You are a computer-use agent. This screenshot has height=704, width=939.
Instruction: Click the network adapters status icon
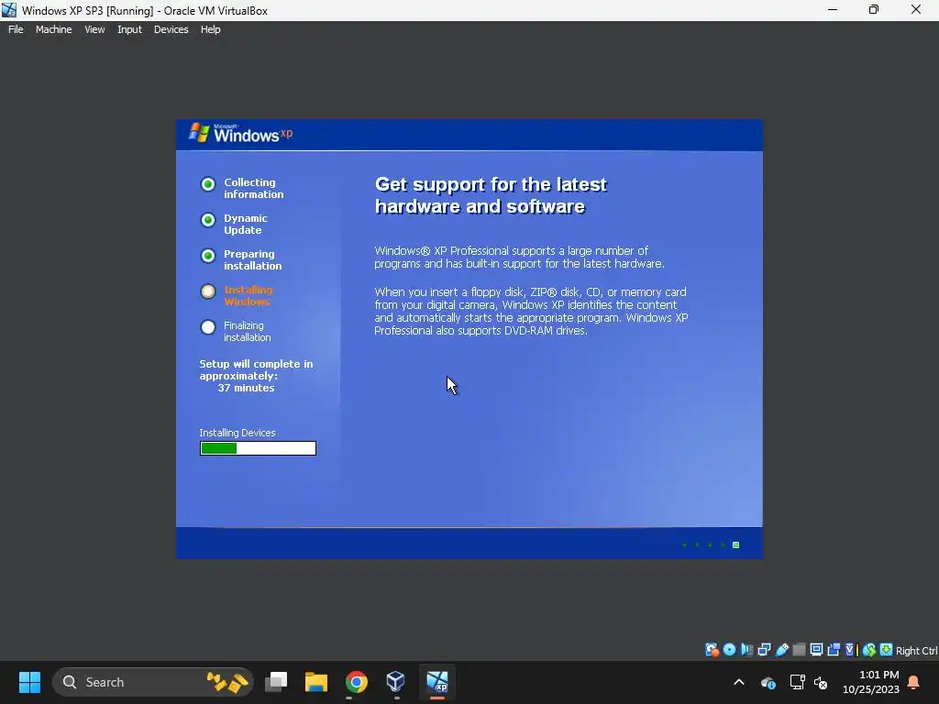point(764,650)
